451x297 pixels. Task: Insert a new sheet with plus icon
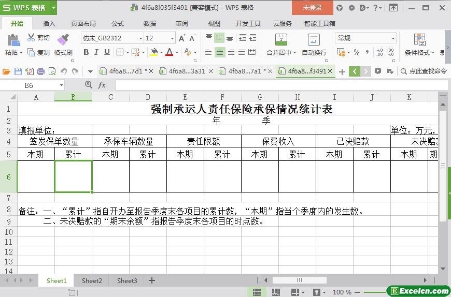pos(152,280)
